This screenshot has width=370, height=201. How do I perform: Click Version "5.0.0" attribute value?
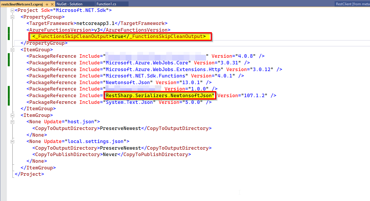pos(192,102)
